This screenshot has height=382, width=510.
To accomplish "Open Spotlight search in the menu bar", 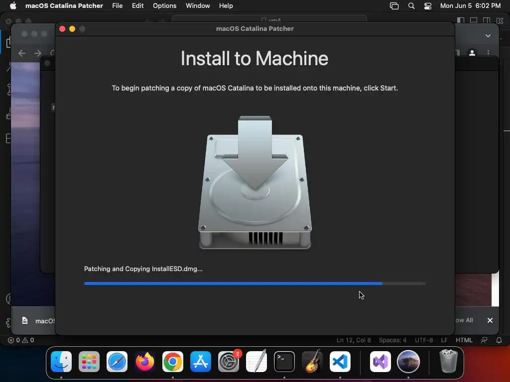I will pos(411,6).
